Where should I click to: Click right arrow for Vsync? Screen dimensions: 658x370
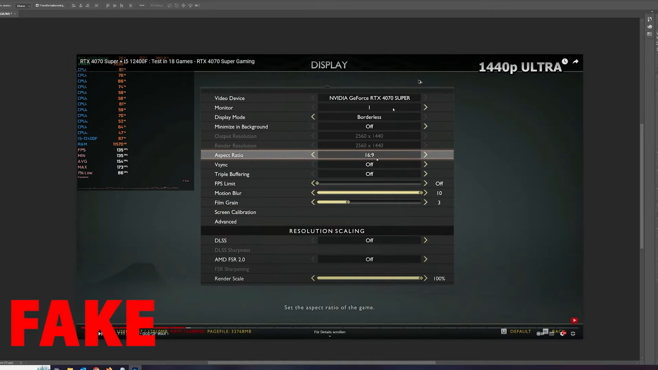click(x=426, y=164)
